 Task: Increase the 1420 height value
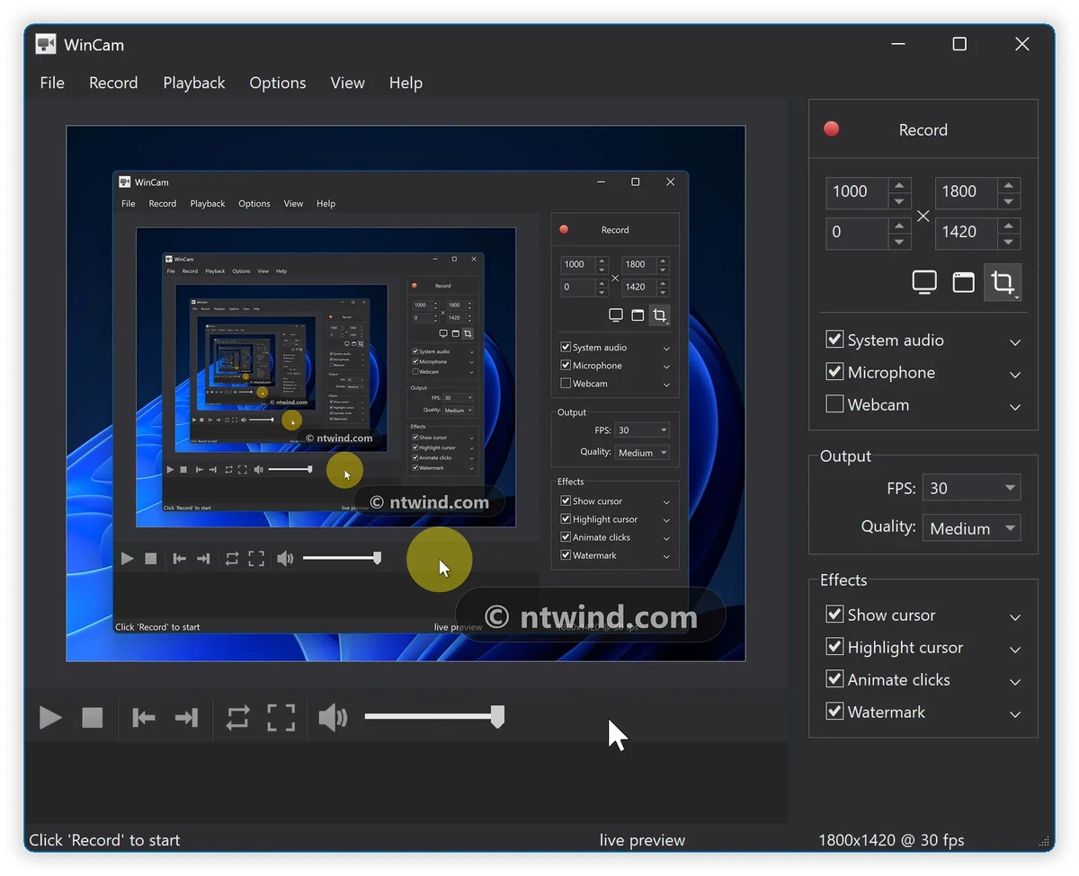pos(1009,225)
